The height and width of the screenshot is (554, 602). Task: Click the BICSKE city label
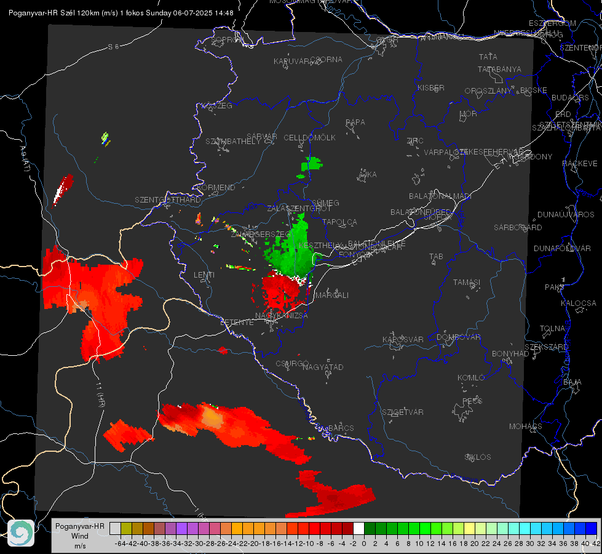(534, 90)
